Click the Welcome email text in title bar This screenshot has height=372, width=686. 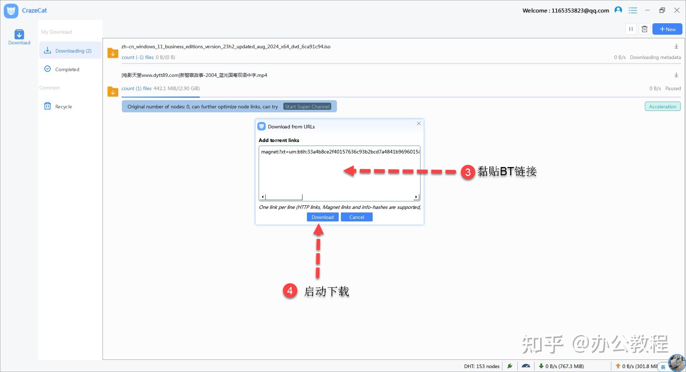[566, 11]
